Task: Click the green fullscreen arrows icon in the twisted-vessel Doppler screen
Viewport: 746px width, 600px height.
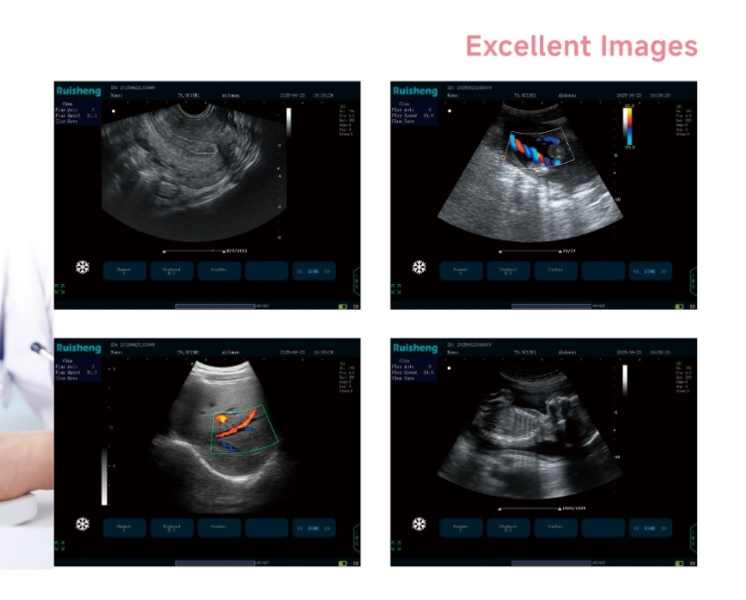Action: click(396, 289)
